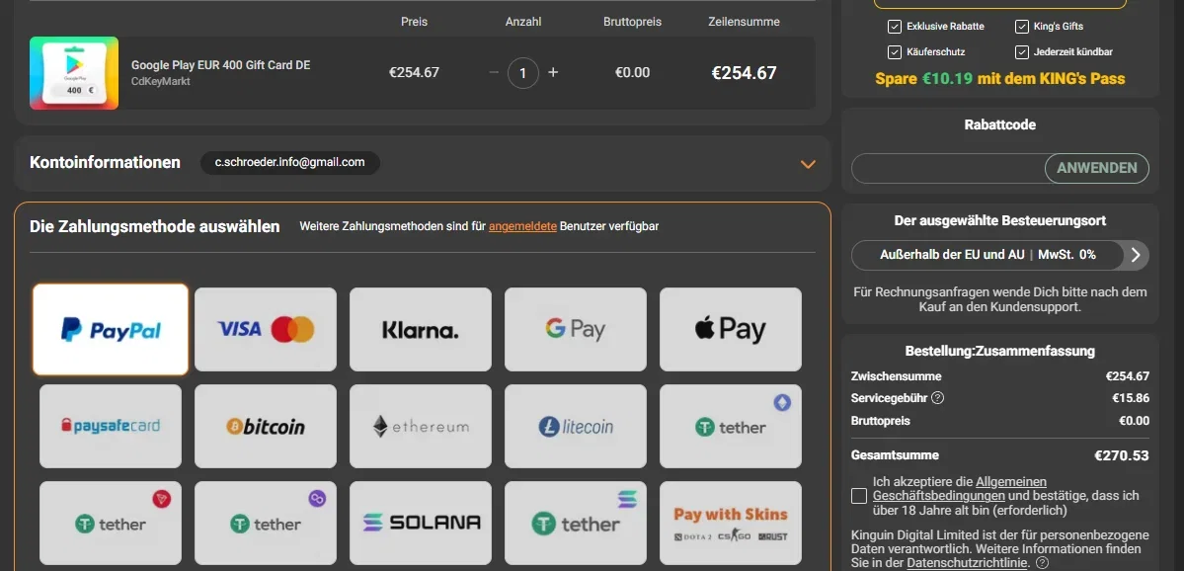Click the Bruttopreis €0.00 in product row
This screenshot has width=1184, height=571.
tap(632, 72)
